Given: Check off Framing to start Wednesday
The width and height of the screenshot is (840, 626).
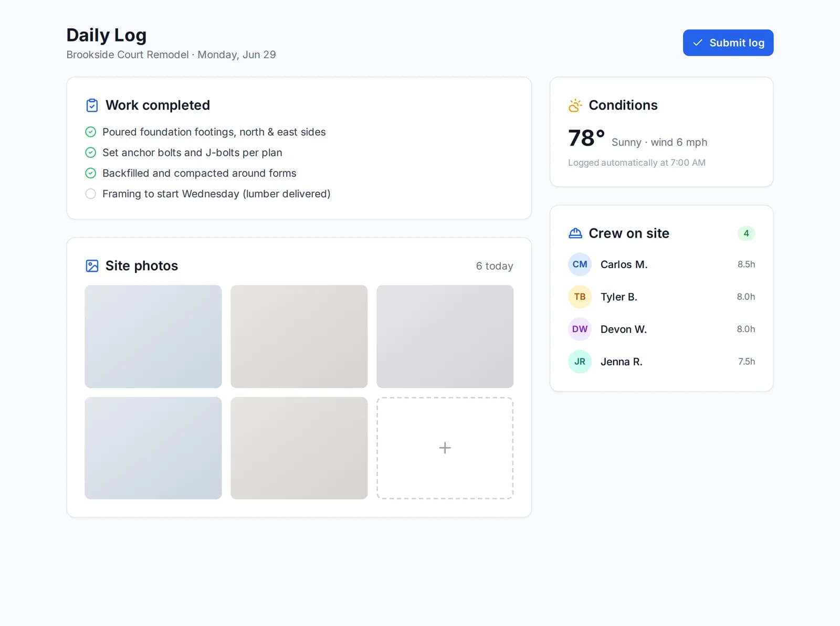Looking at the screenshot, I should coord(90,194).
